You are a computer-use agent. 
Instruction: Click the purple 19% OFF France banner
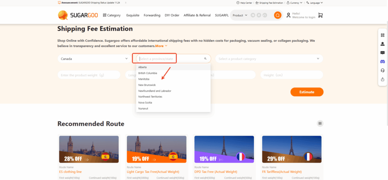(224, 149)
